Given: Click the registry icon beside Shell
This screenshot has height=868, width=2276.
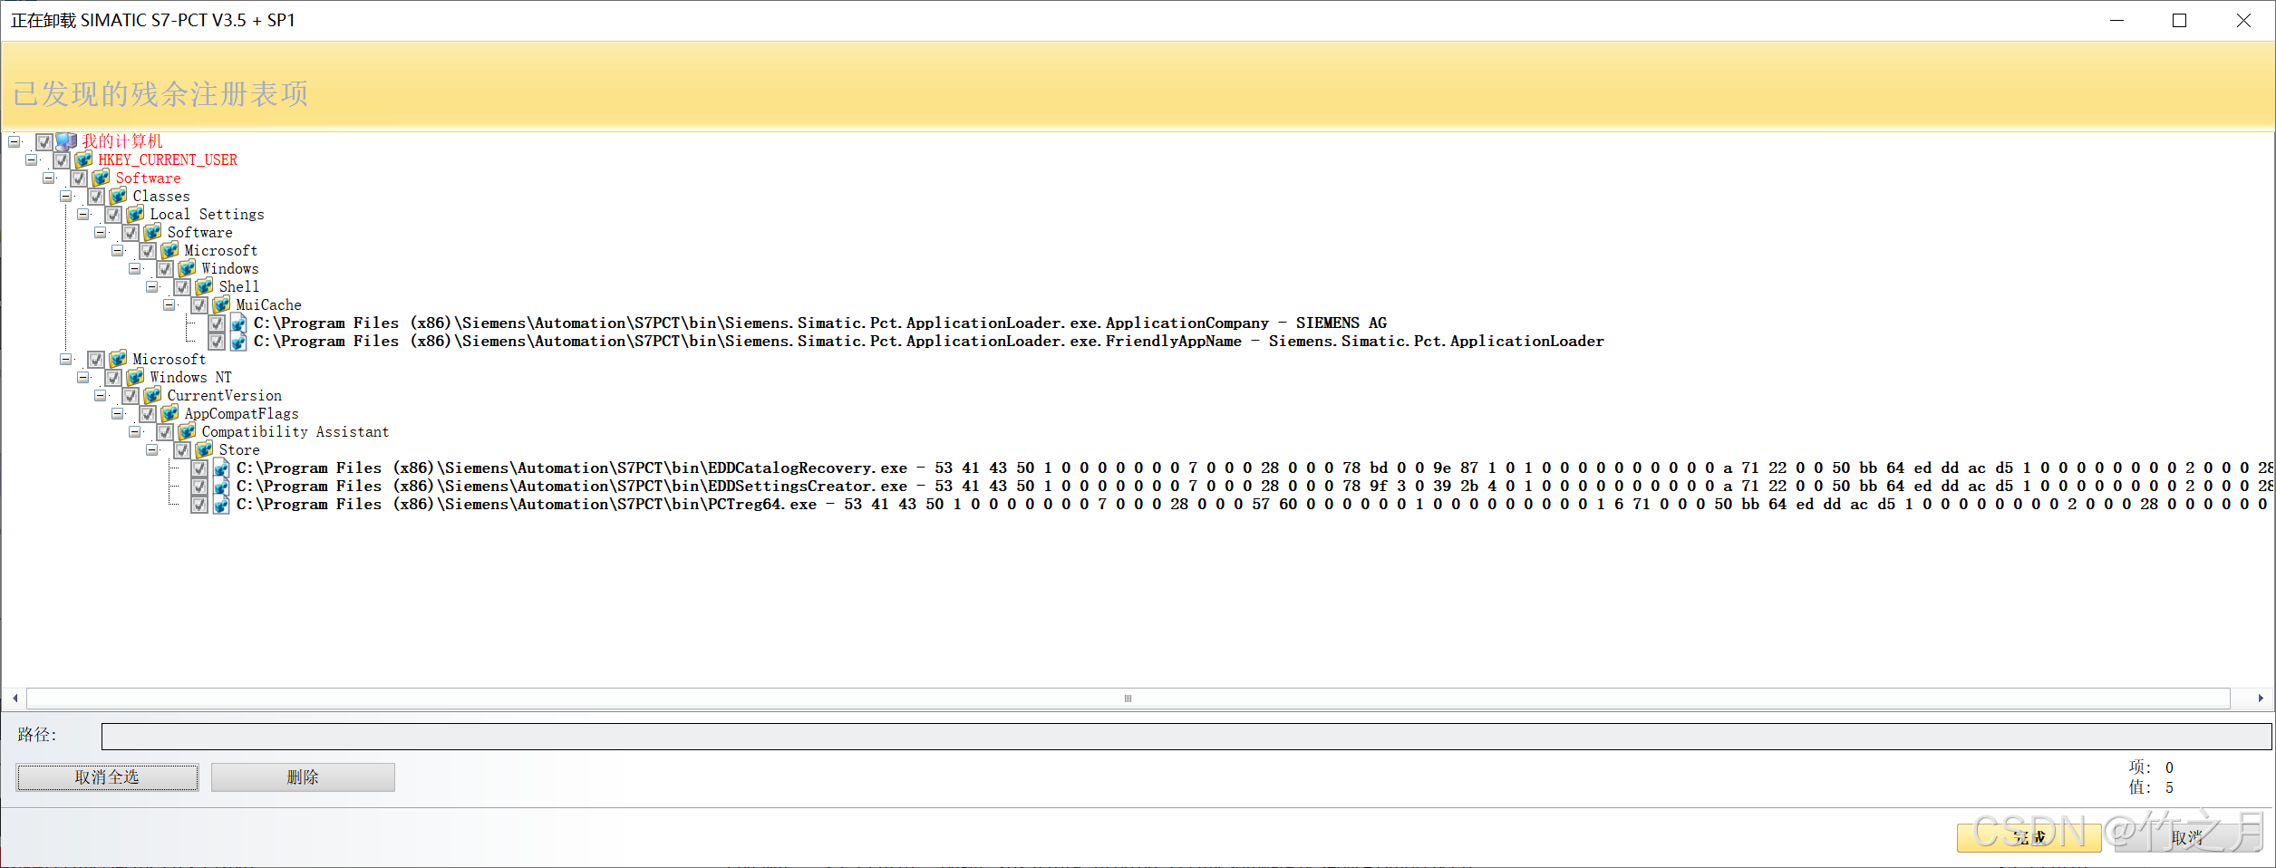Looking at the screenshot, I should point(204,286).
